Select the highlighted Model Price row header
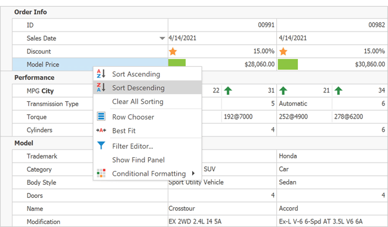 [90, 64]
